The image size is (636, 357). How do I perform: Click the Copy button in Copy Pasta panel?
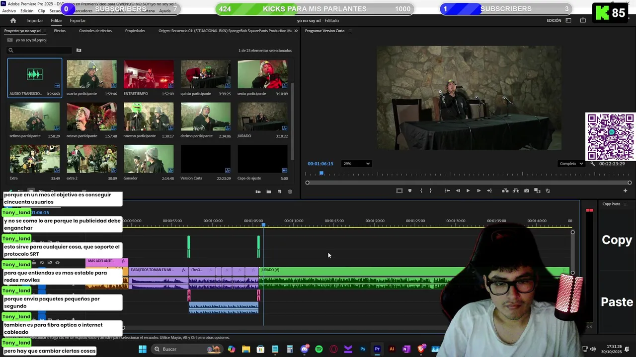(x=617, y=240)
